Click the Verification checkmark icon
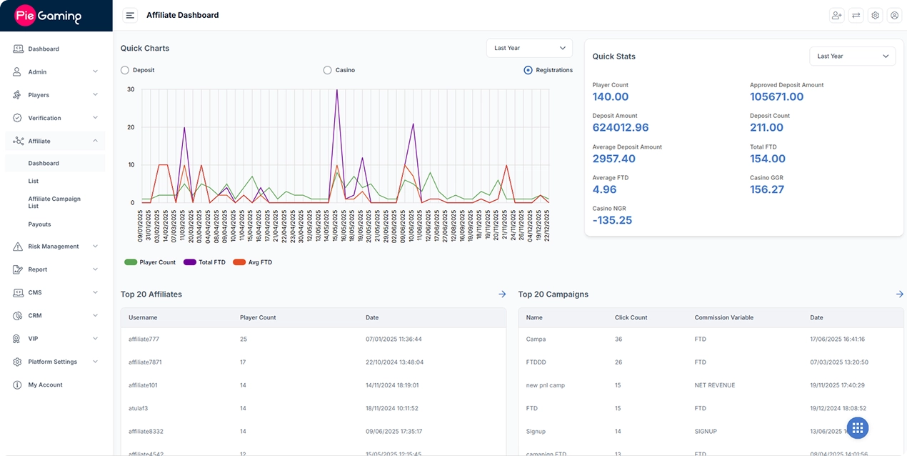This screenshot has width=907, height=456. [x=17, y=117]
